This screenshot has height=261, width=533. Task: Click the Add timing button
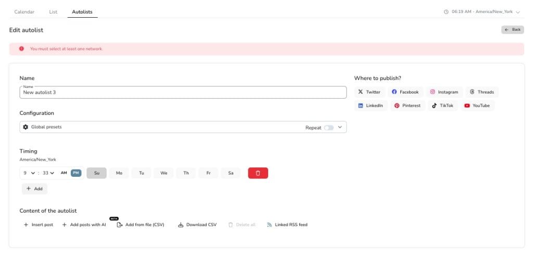click(x=35, y=189)
